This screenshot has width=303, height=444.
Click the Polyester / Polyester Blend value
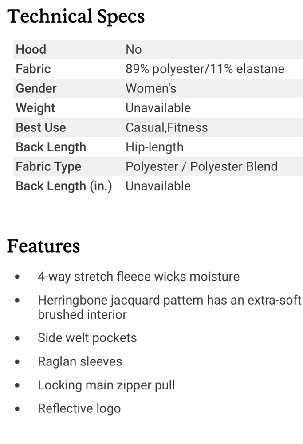point(201,166)
